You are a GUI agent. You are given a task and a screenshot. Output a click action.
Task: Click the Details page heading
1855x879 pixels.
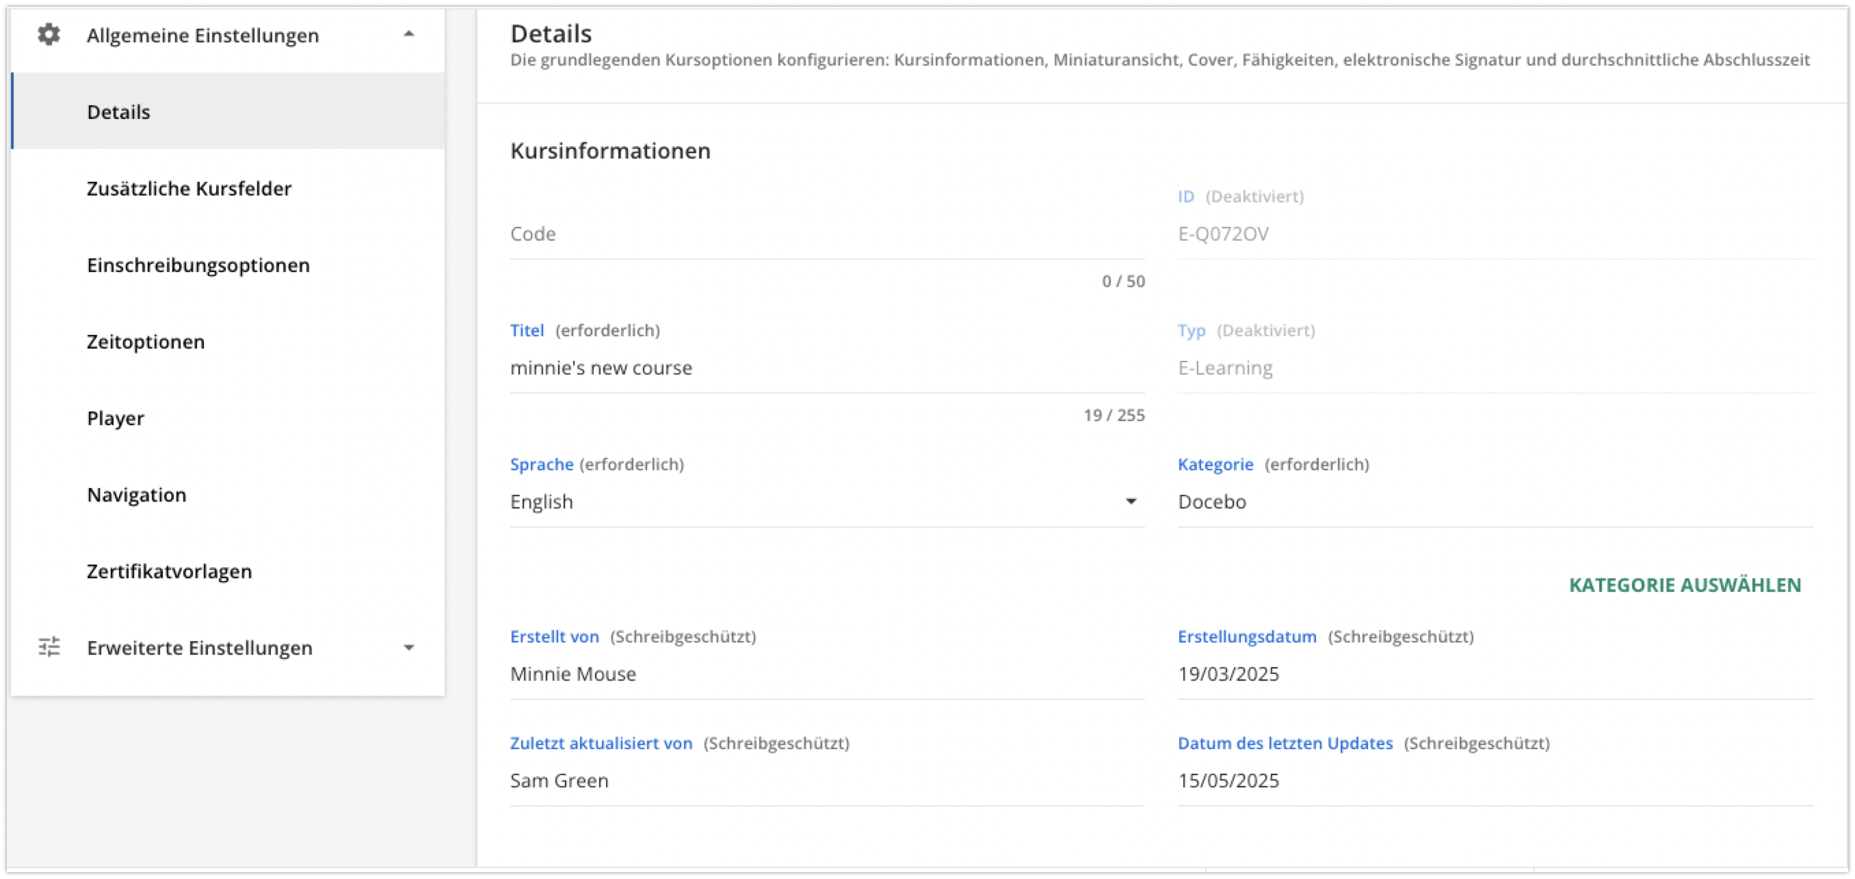point(551,33)
